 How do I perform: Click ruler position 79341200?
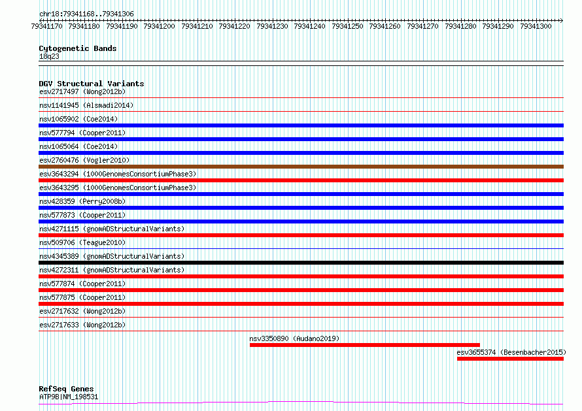[x=160, y=26]
